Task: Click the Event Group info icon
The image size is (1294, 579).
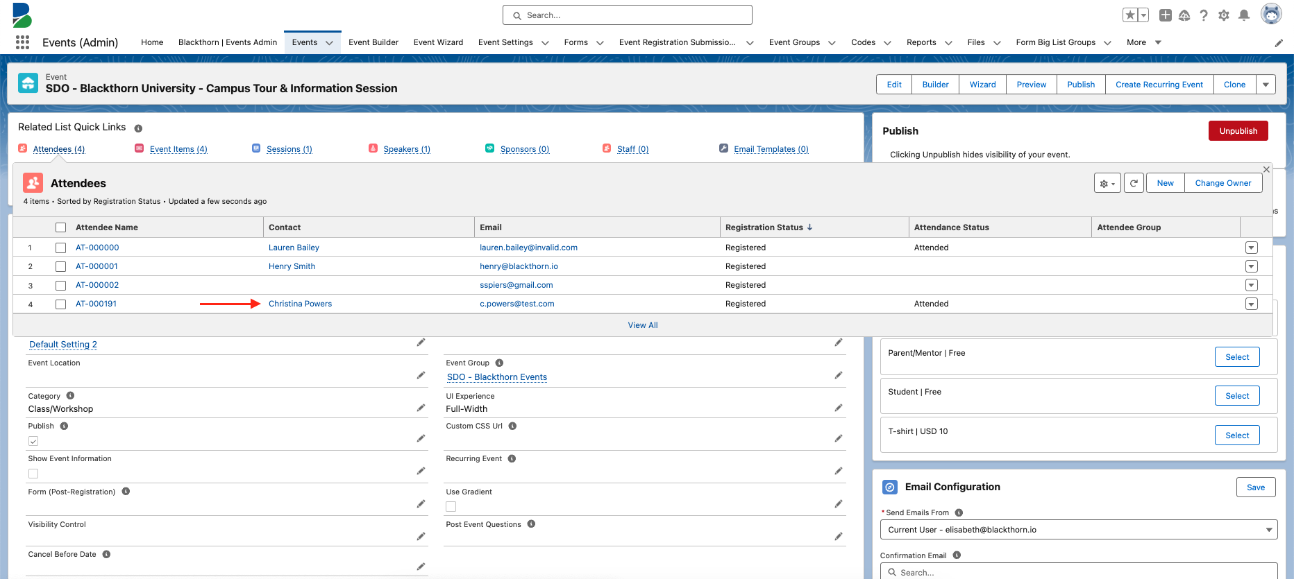Action: 499,363
